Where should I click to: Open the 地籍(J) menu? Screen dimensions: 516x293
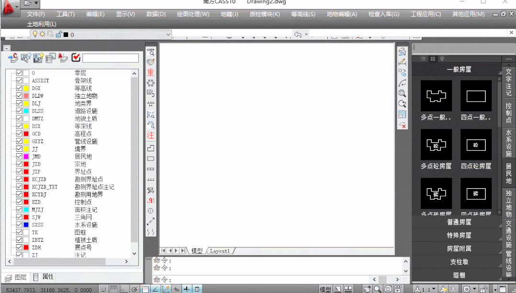coord(229,14)
